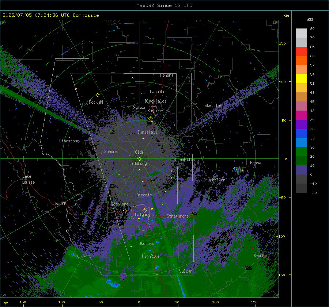
Task: Click the RockyMH label
Action: pos(97,102)
